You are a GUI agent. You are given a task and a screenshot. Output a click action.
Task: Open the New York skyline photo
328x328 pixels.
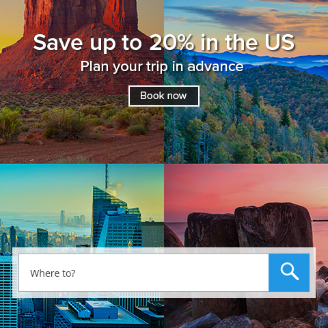point(82,205)
